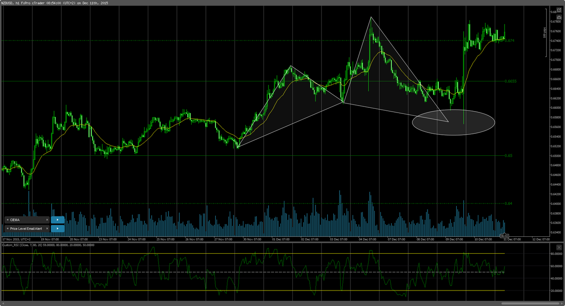The width and height of the screenshot is (565, 306).
Task: Click the 30 Nov 07:00 time axis label
Action: (x=251, y=239)
